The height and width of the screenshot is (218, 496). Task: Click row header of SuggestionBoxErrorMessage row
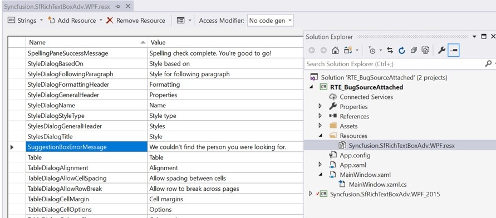[x=17, y=147]
